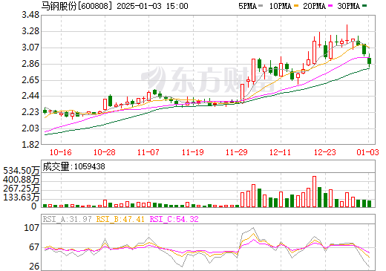Click the 30PMA legend label

click(348, 6)
